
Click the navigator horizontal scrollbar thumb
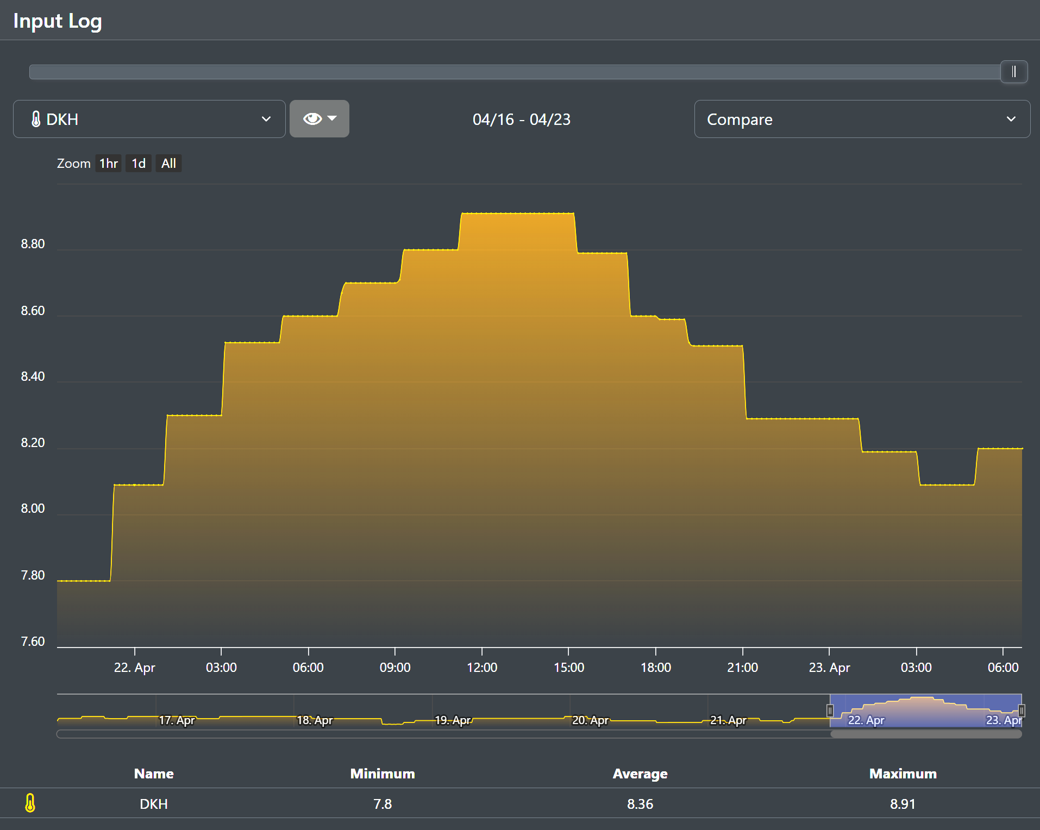[x=926, y=734]
